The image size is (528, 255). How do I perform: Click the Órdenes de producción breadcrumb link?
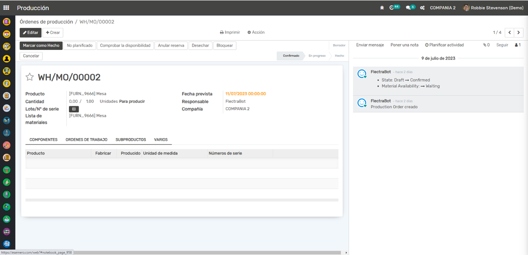[46, 22]
